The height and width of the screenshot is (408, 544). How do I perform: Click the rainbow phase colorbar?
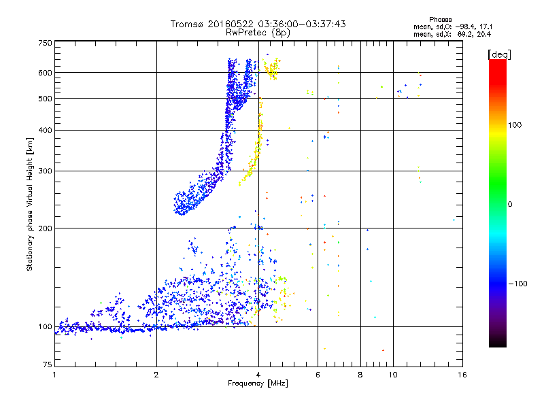[498, 203]
